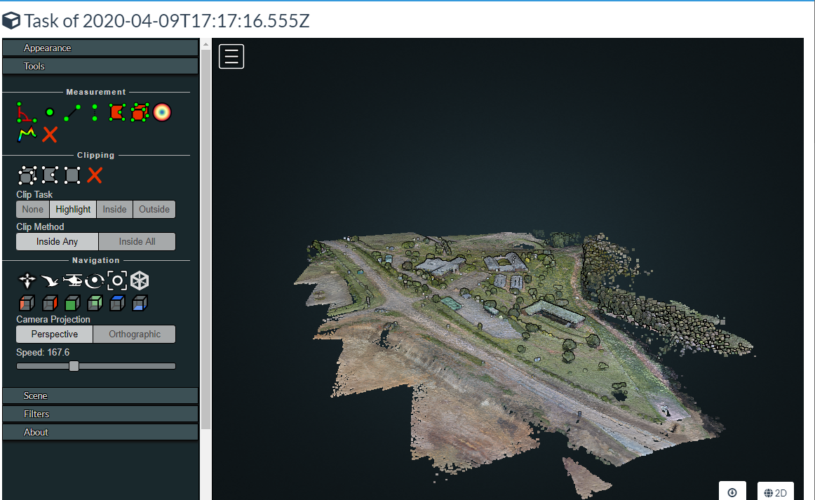Set clip task to None

coord(32,209)
